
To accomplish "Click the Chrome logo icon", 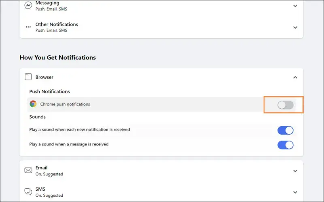I will (33, 104).
